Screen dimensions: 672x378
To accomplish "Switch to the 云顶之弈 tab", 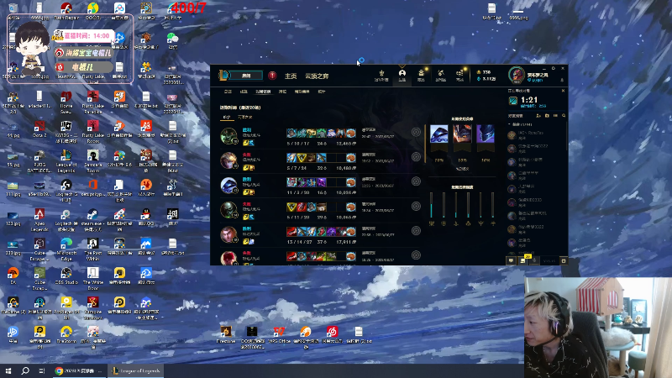I will point(317,76).
